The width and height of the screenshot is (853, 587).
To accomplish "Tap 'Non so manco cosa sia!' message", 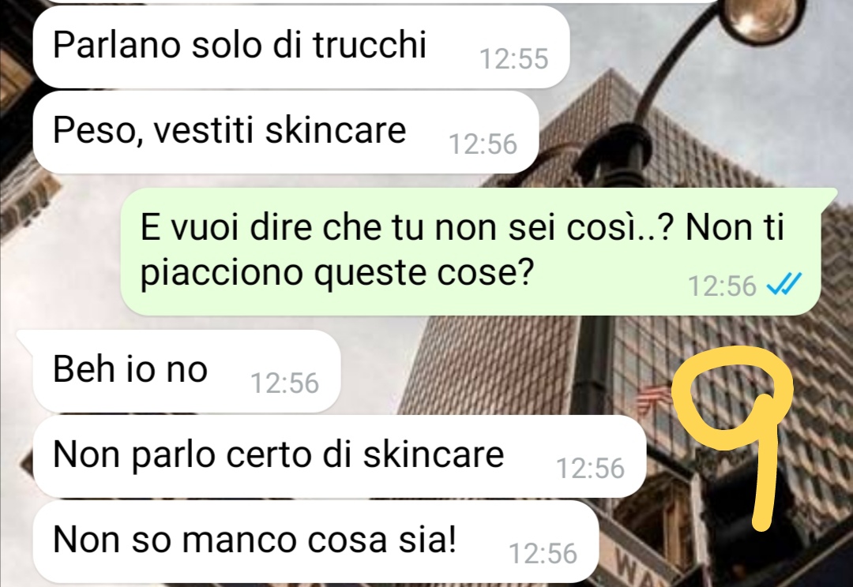I will (x=315, y=541).
